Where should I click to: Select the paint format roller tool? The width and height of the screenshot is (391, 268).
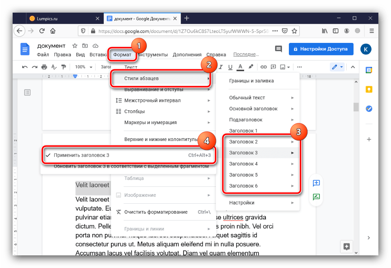pyautogui.click(x=64, y=67)
